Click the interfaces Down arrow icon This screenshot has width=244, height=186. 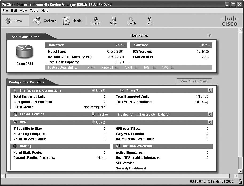(x=122, y=90)
